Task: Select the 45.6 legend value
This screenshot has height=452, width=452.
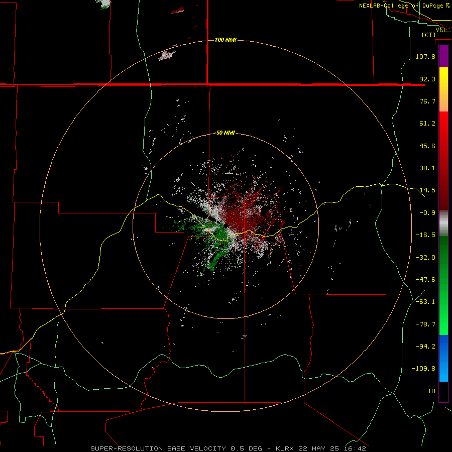Action: 427,146
